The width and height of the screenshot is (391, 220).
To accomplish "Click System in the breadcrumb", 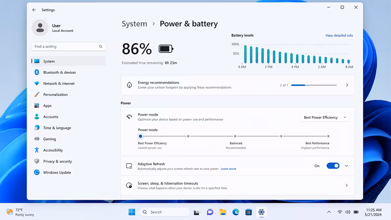I will tap(134, 24).
